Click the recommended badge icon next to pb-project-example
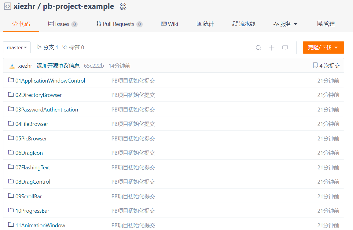Viewport: 353px width, 230px height. [123, 6]
